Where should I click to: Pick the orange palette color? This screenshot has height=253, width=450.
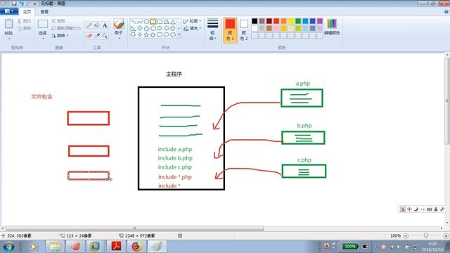tap(283, 21)
